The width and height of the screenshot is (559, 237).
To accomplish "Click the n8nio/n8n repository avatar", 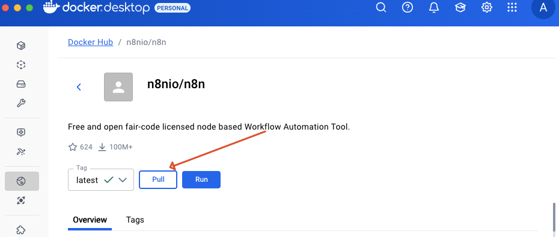I will [x=118, y=87].
